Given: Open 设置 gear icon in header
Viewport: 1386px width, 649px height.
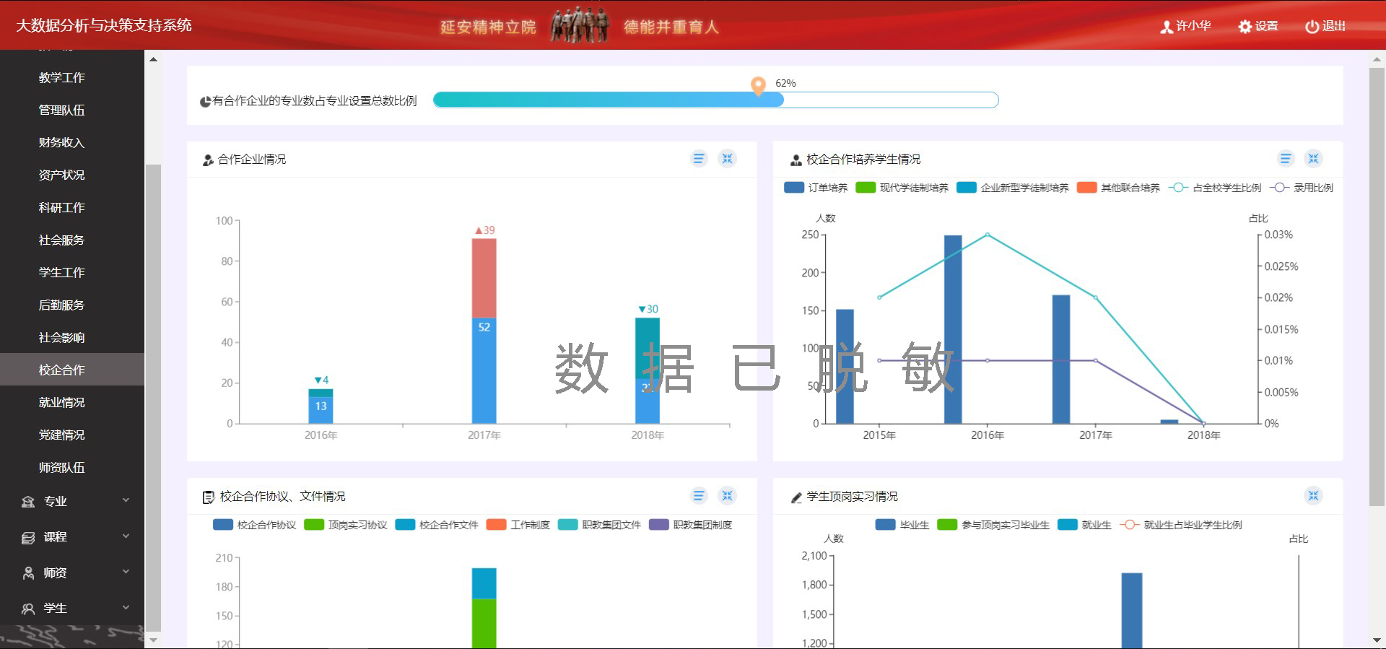Looking at the screenshot, I should coord(1258,27).
